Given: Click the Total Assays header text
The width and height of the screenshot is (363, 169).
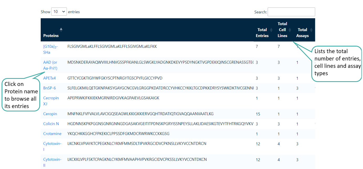Looking at the screenshot, I should coord(302,33).
